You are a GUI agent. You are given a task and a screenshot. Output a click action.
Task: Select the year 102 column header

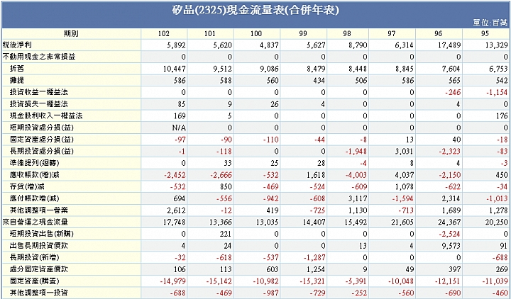[x=164, y=33]
